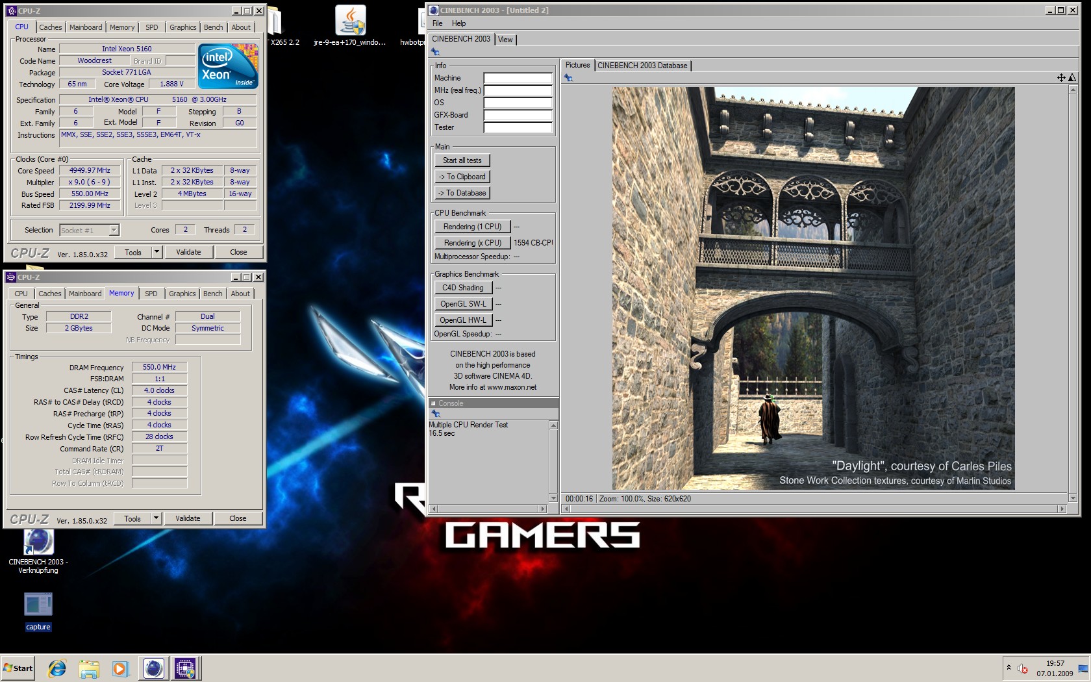The height and width of the screenshot is (682, 1091).
Task: Run the C4D Shading benchmark
Action: point(464,288)
